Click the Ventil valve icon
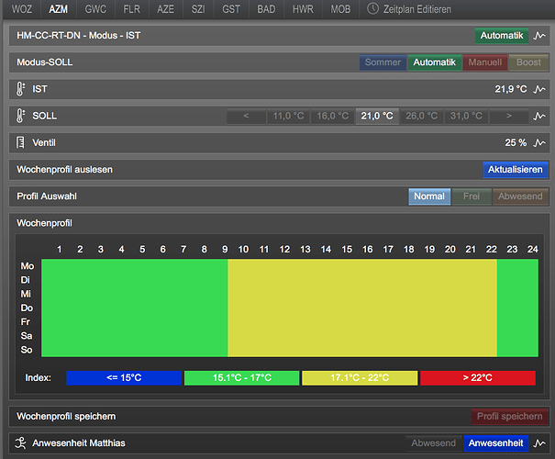 [x=20, y=142]
